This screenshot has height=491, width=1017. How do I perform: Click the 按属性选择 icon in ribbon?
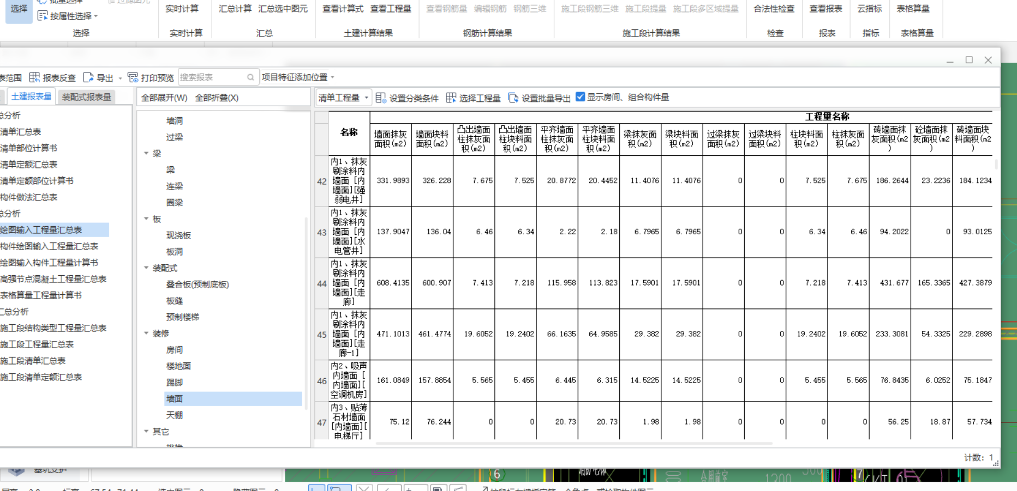(x=42, y=16)
